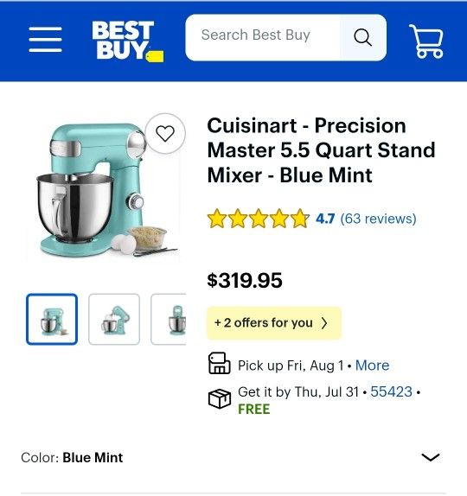The image size is (467, 496).
Task: Click the shipping box icon
Action: (219, 398)
